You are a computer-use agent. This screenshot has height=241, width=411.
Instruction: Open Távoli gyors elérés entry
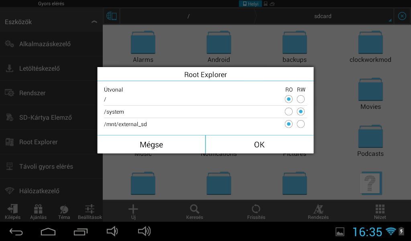51,167
